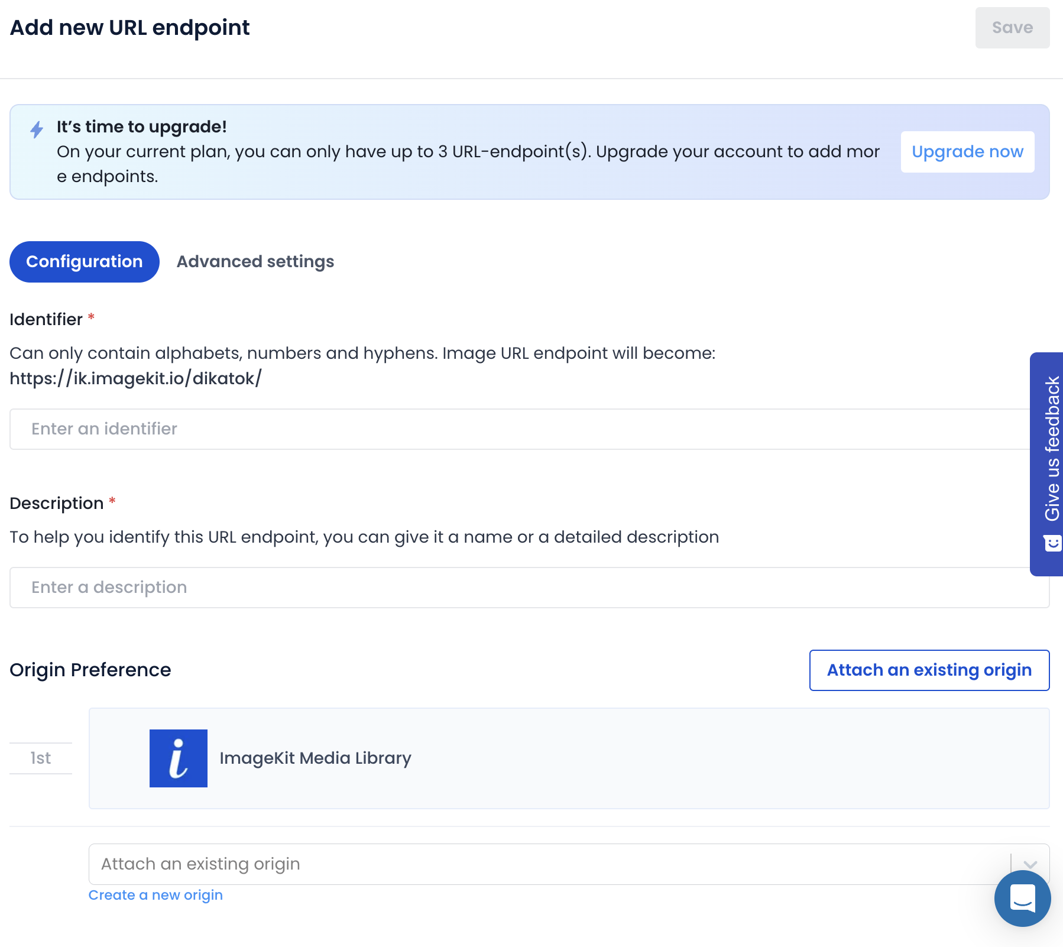Switch to the Advanced settings tab
This screenshot has width=1063, height=947.
pyautogui.click(x=255, y=262)
